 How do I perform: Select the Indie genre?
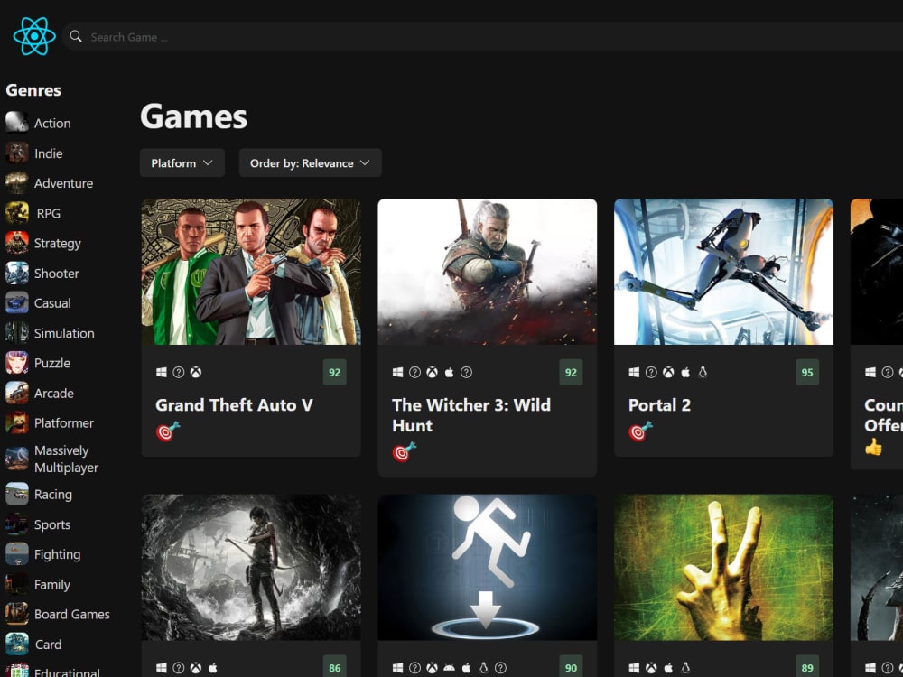point(49,153)
